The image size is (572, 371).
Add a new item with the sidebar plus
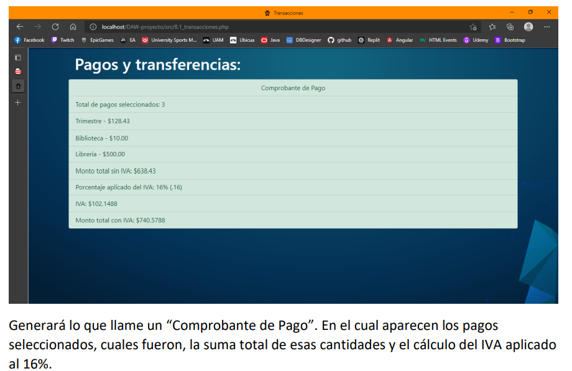point(17,102)
